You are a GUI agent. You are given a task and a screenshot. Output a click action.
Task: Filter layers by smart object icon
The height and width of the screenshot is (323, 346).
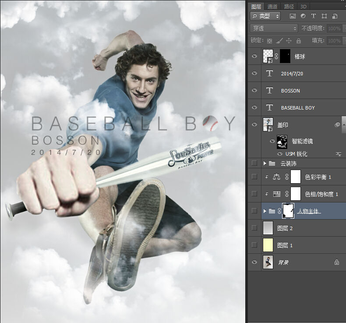(x=335, y=16)
